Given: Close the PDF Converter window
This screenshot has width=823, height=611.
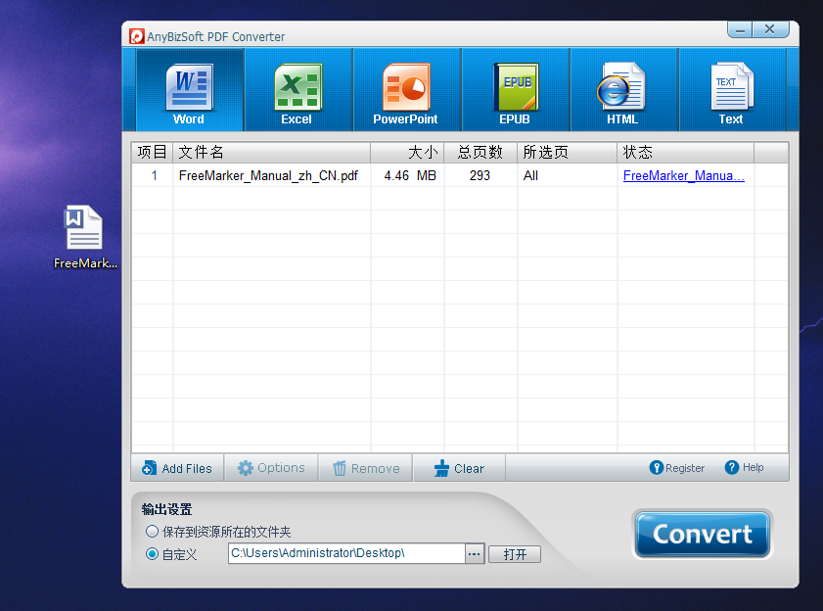Looking at the screenshot, I should point(770,30).
